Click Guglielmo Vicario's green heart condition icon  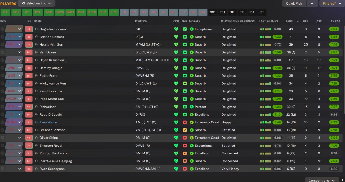tap(176, 29)
